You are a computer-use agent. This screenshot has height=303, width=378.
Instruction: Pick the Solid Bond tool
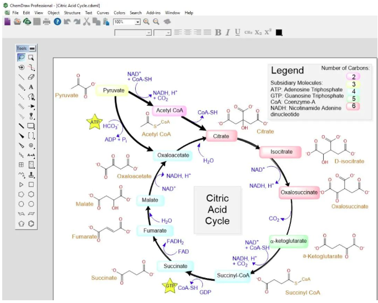pyautogui.click(x=21, y=77)
